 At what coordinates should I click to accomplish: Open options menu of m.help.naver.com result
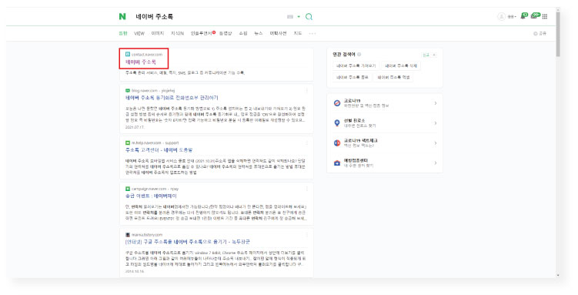coord(306,142)
